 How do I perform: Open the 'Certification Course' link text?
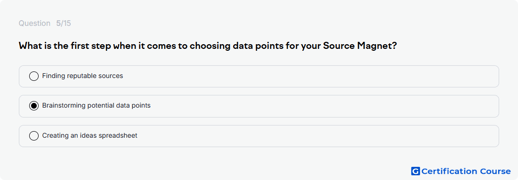click(x=466, y=171)
